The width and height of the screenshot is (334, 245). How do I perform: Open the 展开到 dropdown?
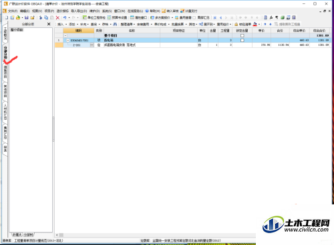coord(207,24)
